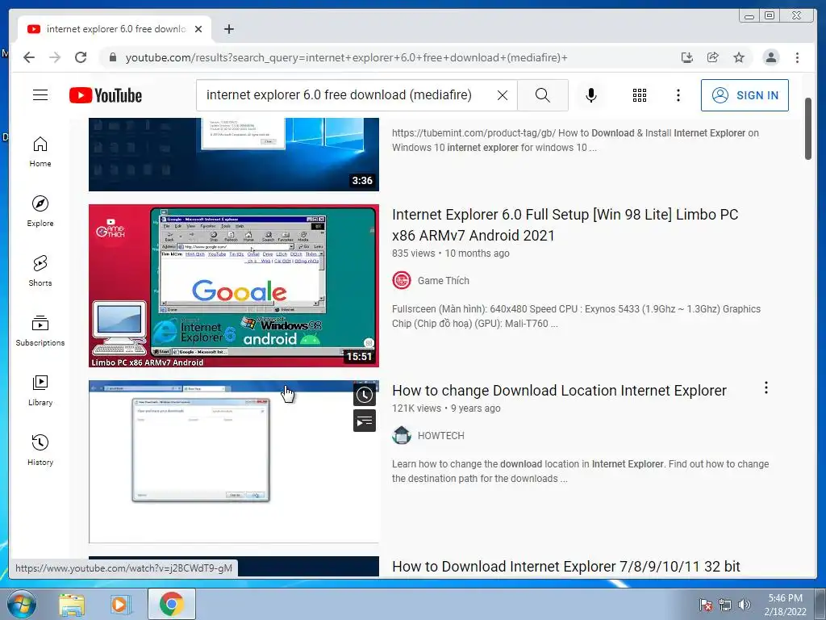The width and height of the screenshot is (826, 620).
Task: Open Internet Explorer 6.0 Full Setup title
Action: [x=565, y=224]
